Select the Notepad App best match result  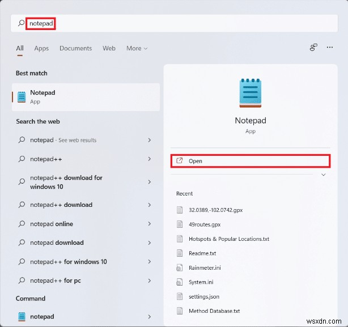point(86,97)
